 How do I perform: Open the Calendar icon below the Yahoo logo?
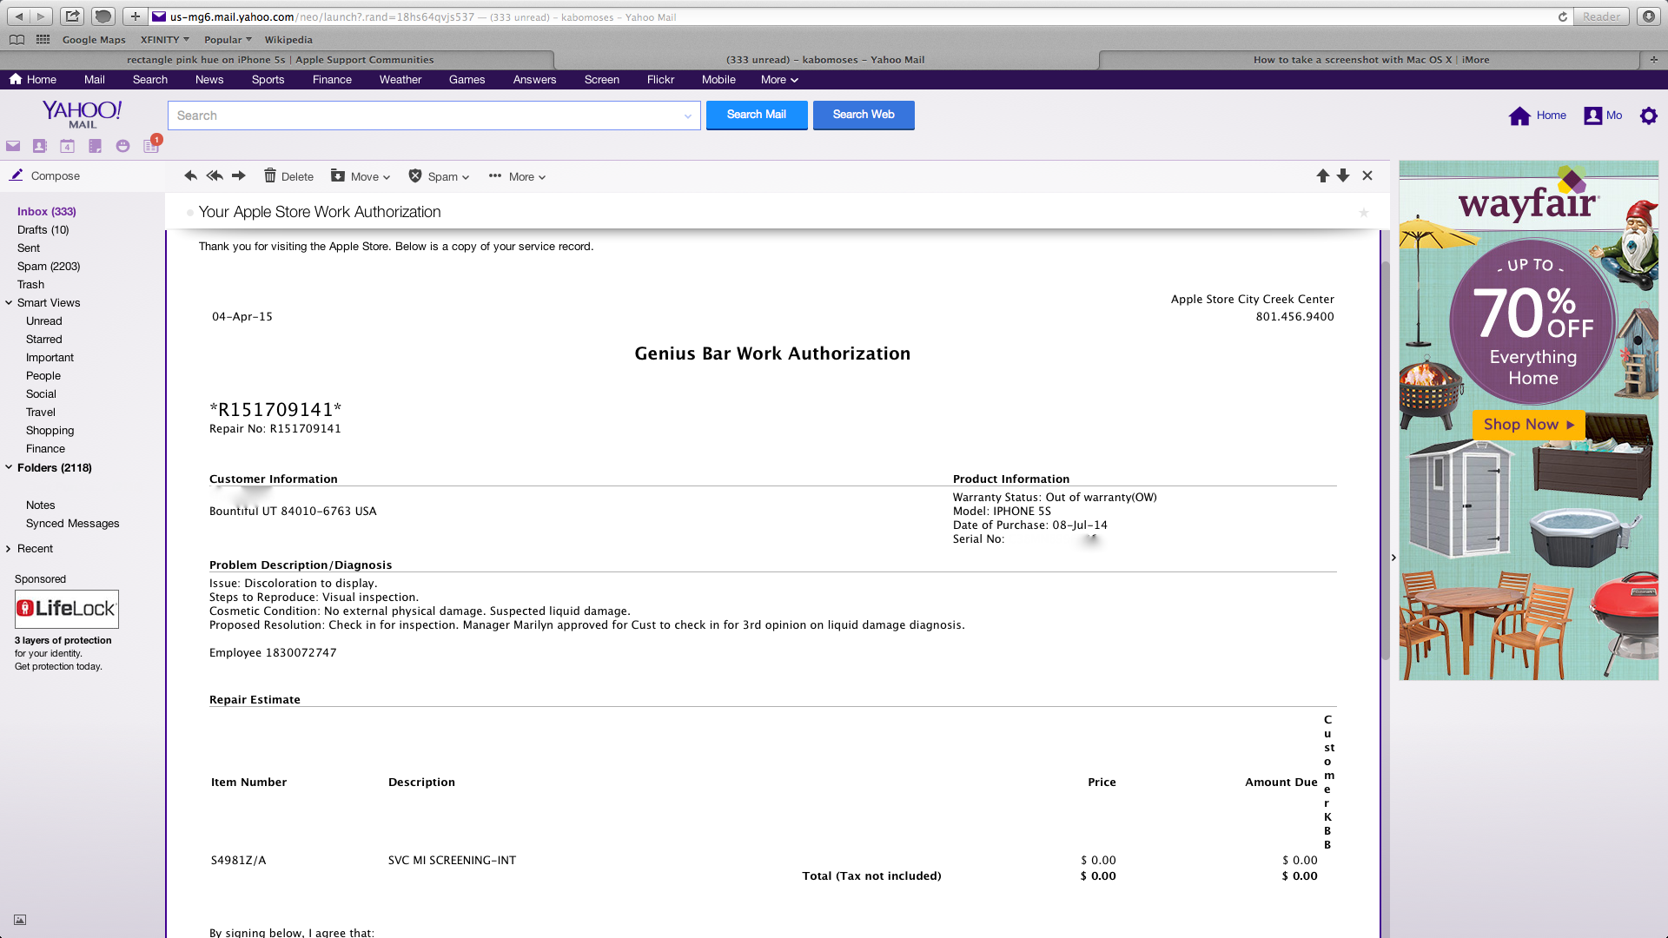coord(67,146)
